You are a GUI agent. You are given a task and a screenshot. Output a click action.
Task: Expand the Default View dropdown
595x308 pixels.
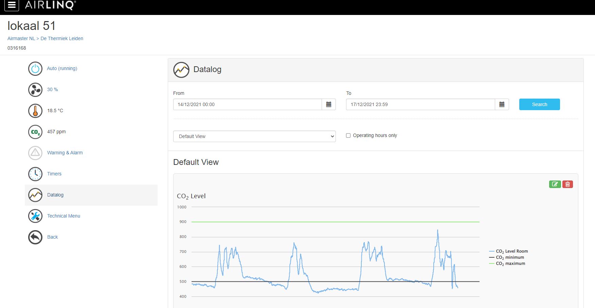pyautogui.click(x=254, y=136)
